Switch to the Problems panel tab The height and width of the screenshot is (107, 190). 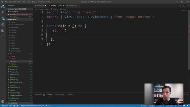pyautogui.click(x=40, y=95)
